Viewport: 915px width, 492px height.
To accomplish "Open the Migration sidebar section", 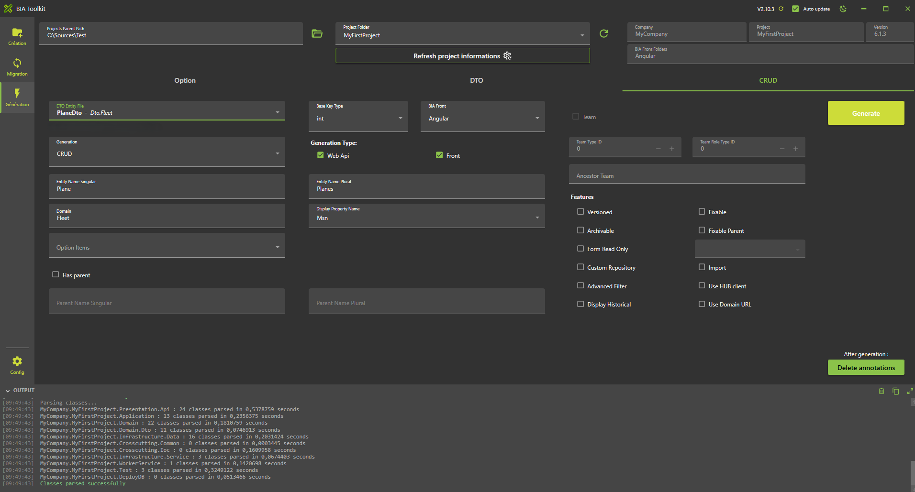I will [x=17, y=67].
